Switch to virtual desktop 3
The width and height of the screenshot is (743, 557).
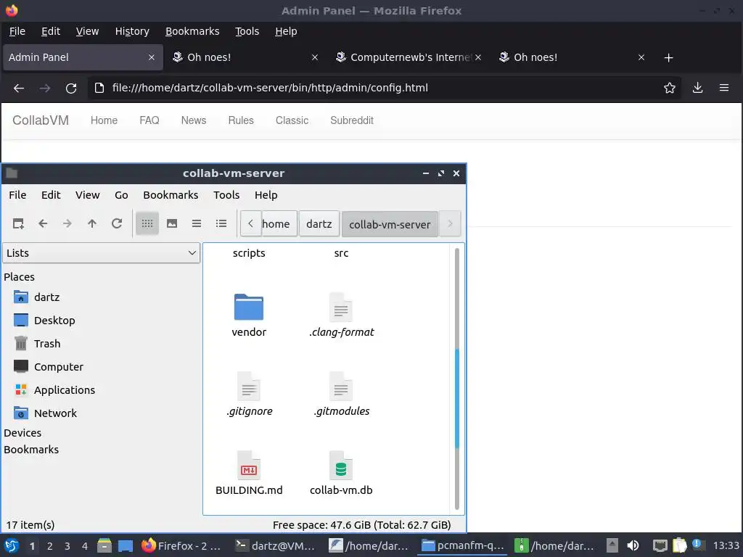(x=67, y=546)
